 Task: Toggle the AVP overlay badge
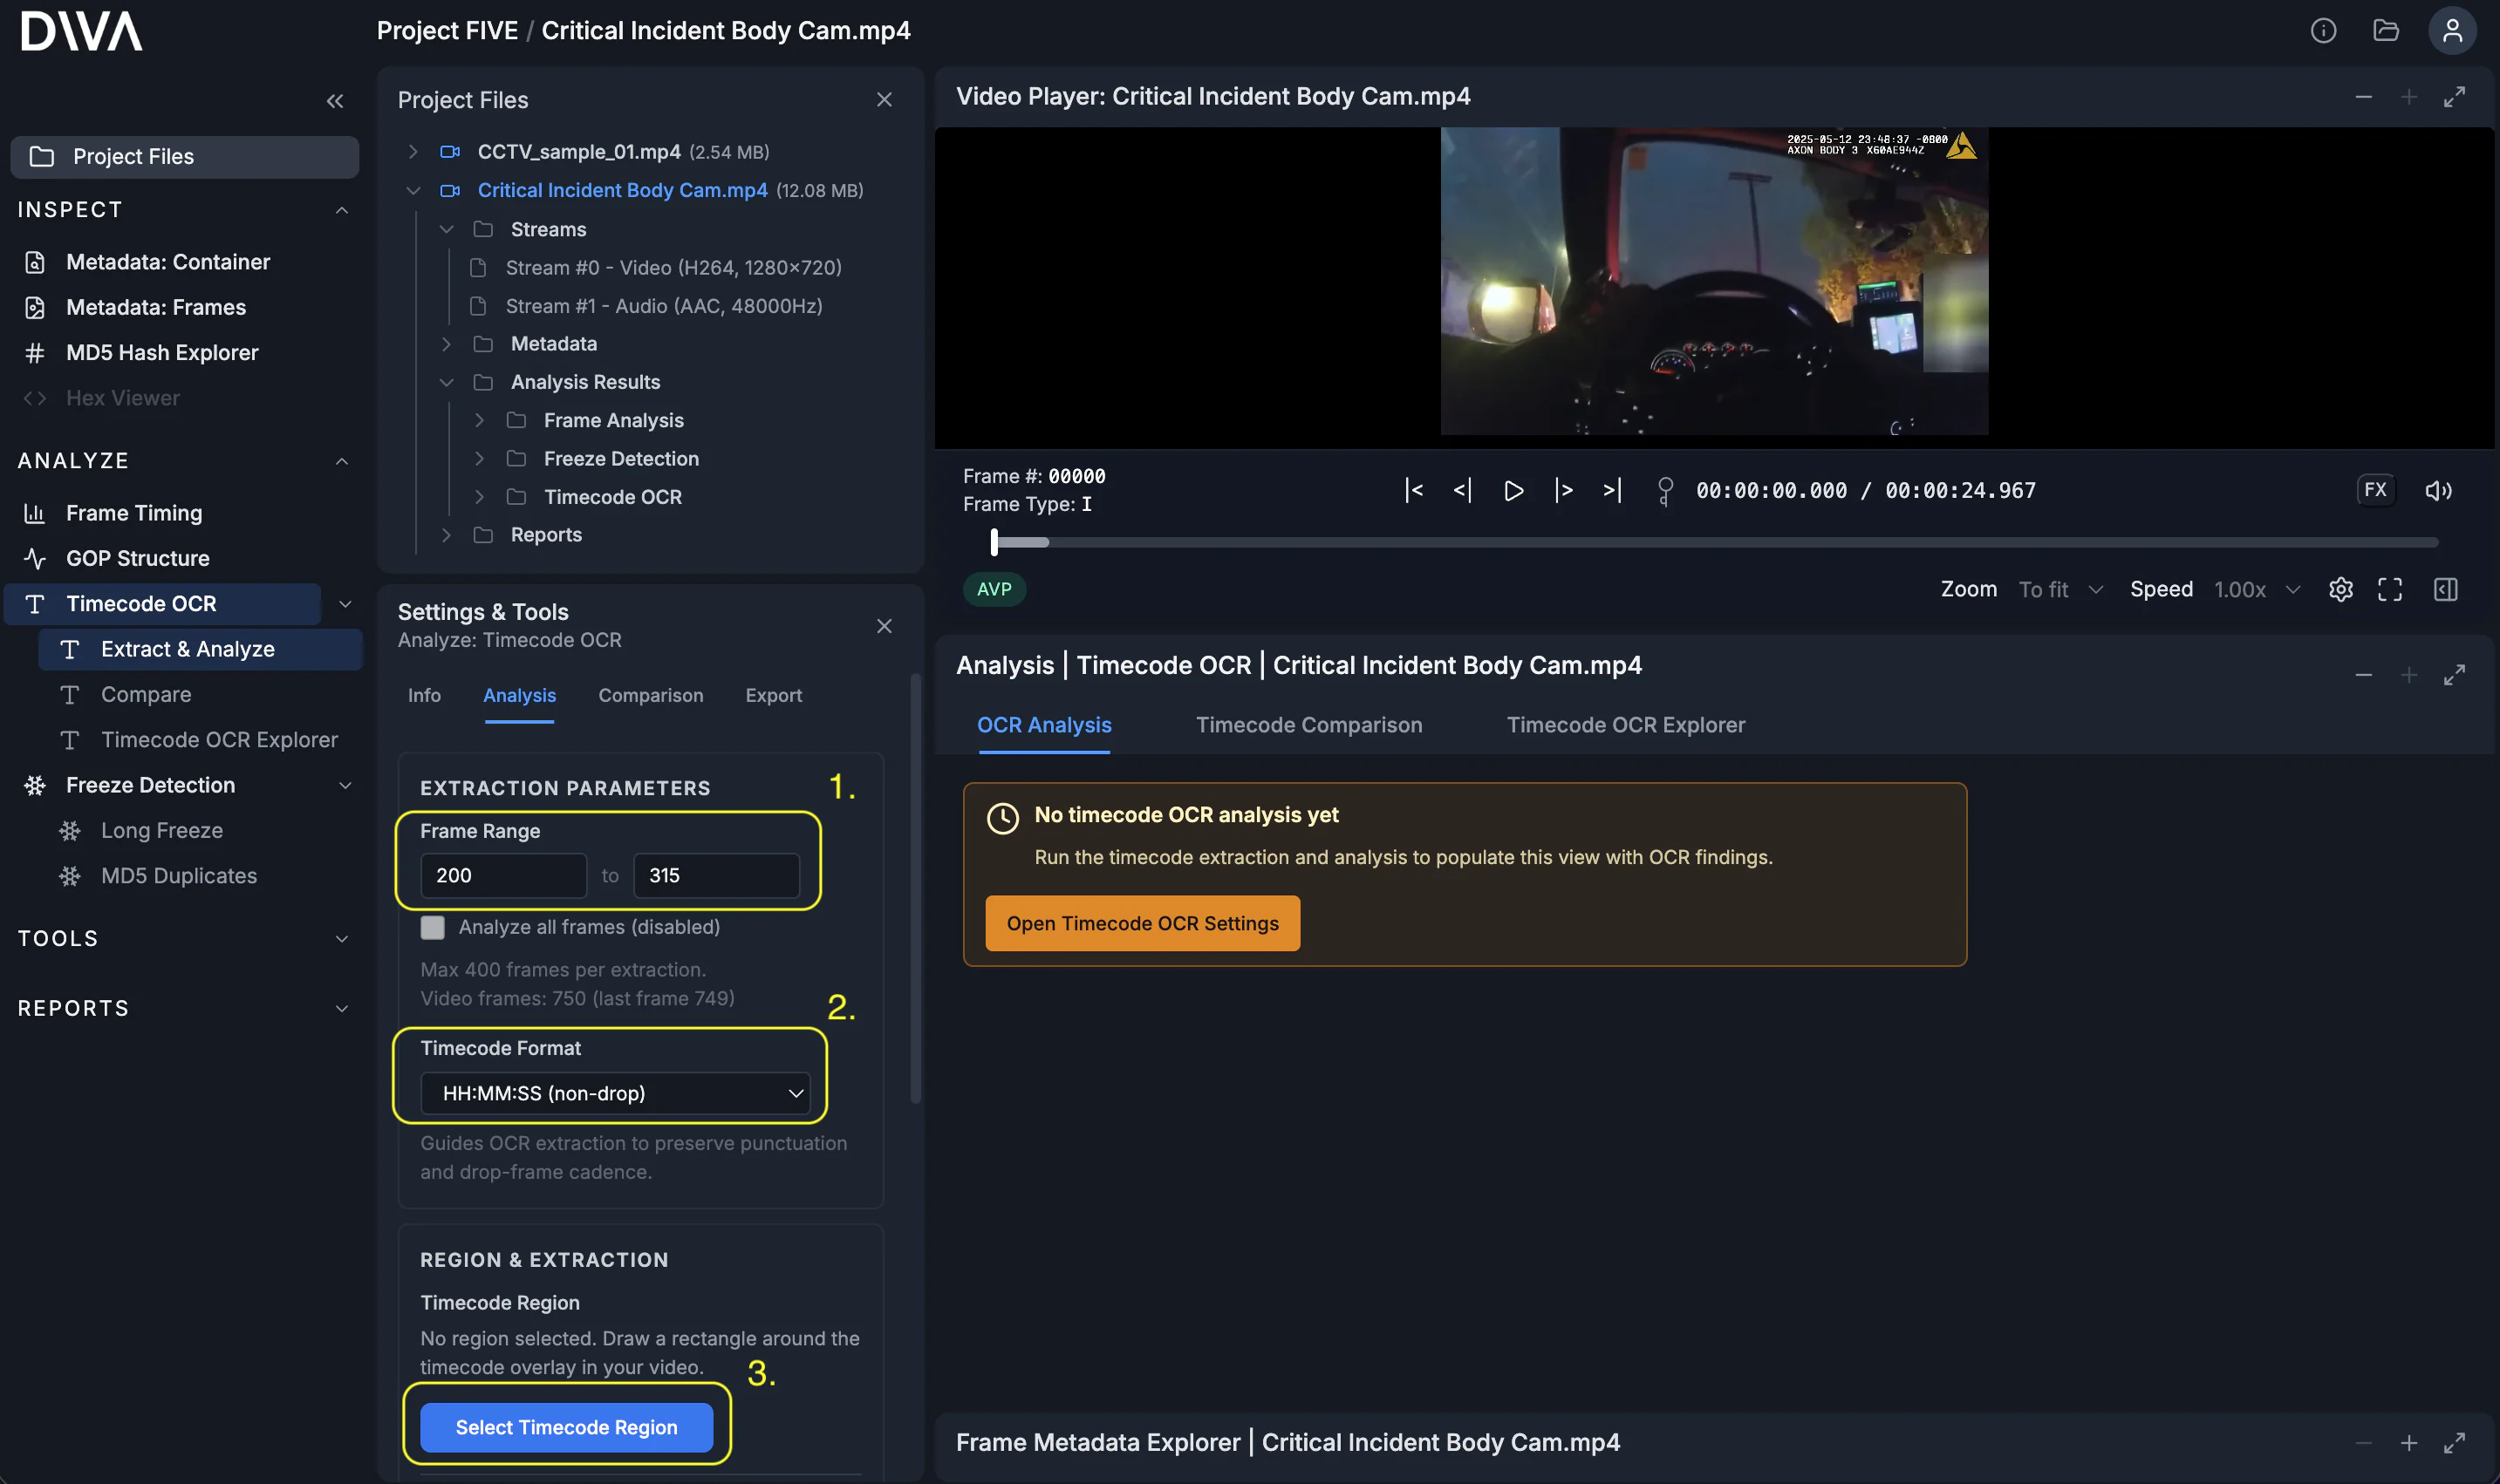click(x=994, y=589)
